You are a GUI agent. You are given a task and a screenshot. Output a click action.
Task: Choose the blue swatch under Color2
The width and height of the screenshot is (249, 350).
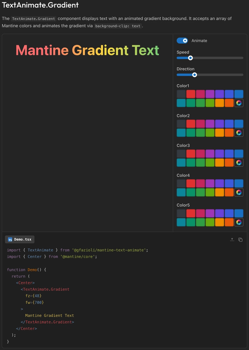239,124
